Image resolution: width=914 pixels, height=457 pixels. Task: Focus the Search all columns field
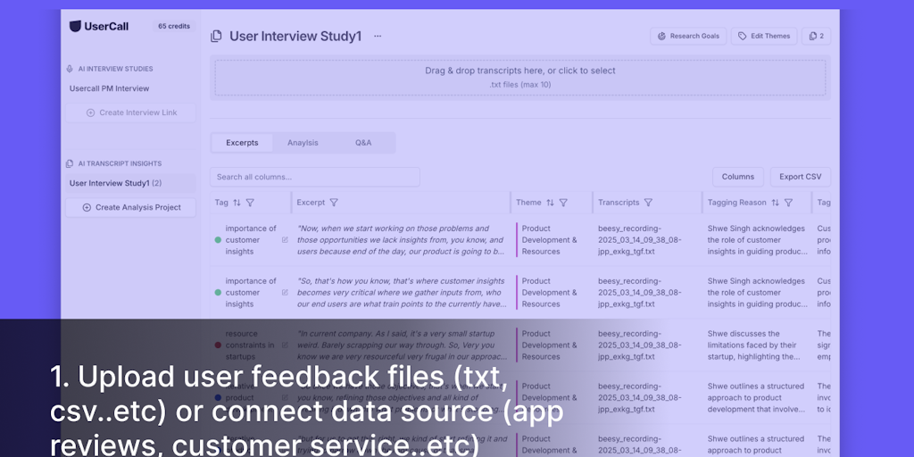click(315, 177)
